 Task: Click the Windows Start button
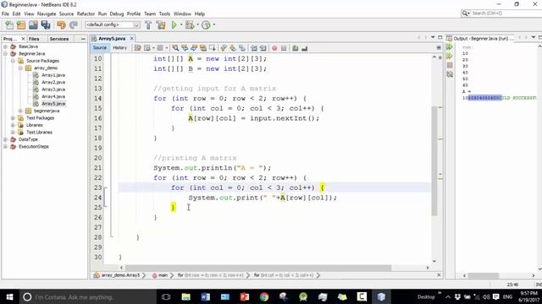point(9,296)
